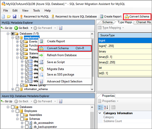
Task: Open the File menu
Action: click(6, 11)
